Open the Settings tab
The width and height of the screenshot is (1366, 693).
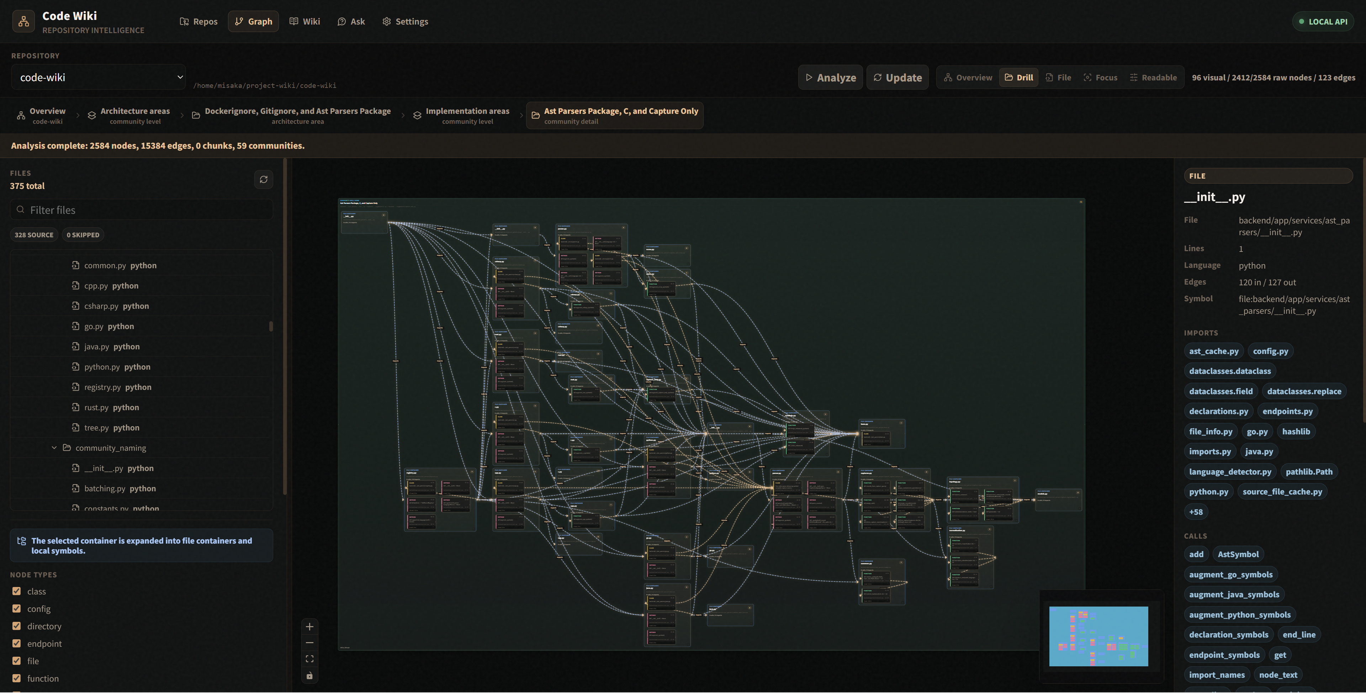click(x=405, y=21)
